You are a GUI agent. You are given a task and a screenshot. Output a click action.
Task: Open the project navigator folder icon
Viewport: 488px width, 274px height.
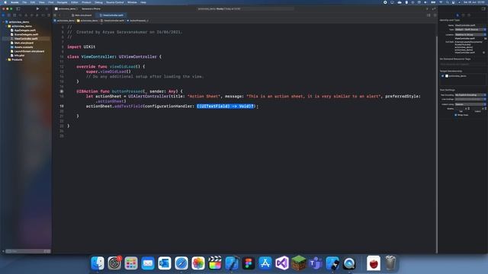(x=4, y=15)
